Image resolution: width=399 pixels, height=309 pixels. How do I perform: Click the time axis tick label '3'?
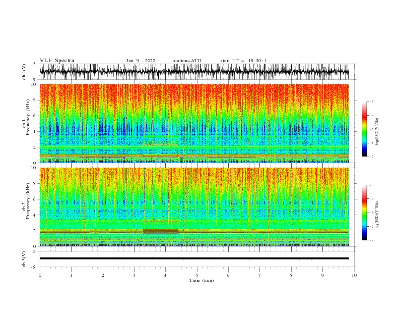pyautogui.click(x=134, y=275)
